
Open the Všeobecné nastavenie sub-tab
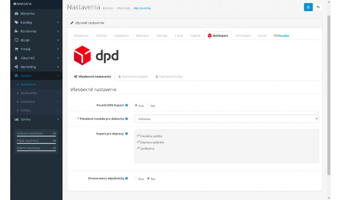pos(92,77)
